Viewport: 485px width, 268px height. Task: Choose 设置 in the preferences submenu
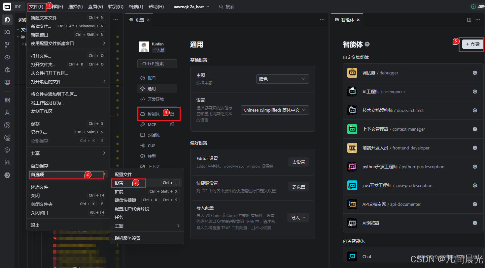147,183
